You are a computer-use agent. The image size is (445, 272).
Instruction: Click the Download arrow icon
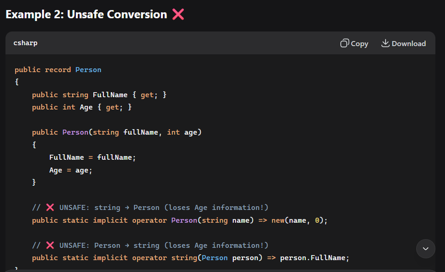385,43
